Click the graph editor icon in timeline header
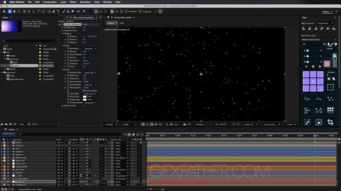341x191 pixels. 142,134
